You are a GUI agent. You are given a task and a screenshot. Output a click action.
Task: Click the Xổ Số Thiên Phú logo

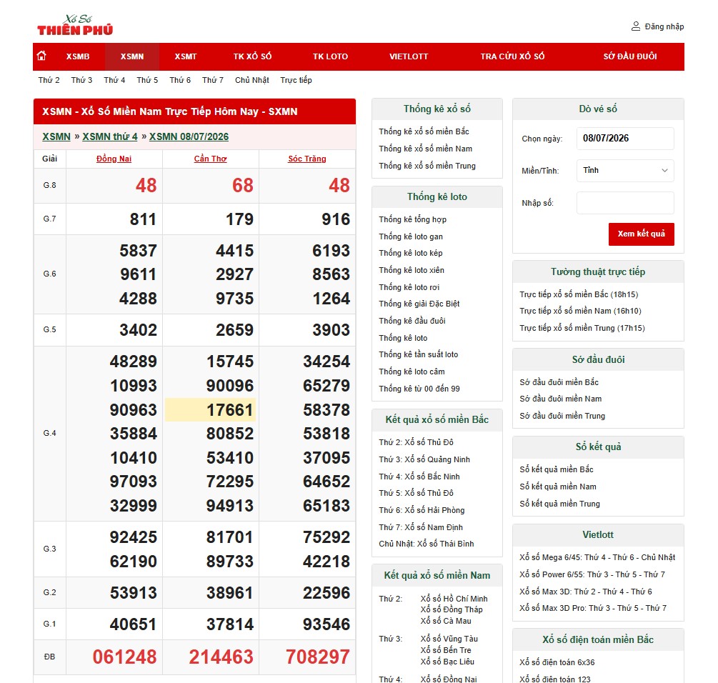(75, 25)
